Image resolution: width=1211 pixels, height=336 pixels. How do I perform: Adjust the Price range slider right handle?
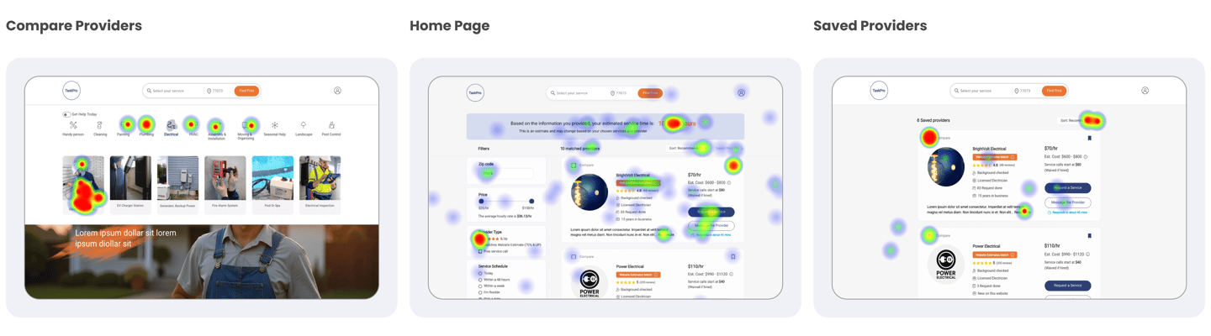pyautogui.click(x=531, y=202)
